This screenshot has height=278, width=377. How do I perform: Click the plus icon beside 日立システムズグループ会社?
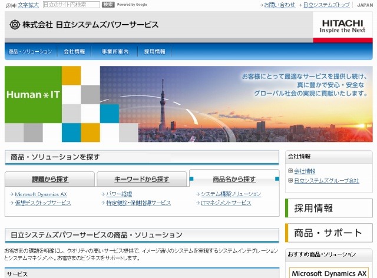(x=290, y=180)
